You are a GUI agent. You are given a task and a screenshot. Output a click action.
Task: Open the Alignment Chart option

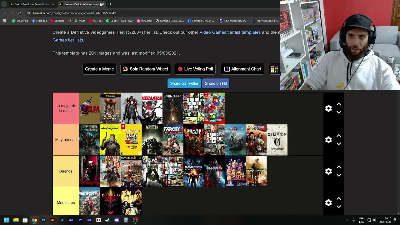(243, 69)
